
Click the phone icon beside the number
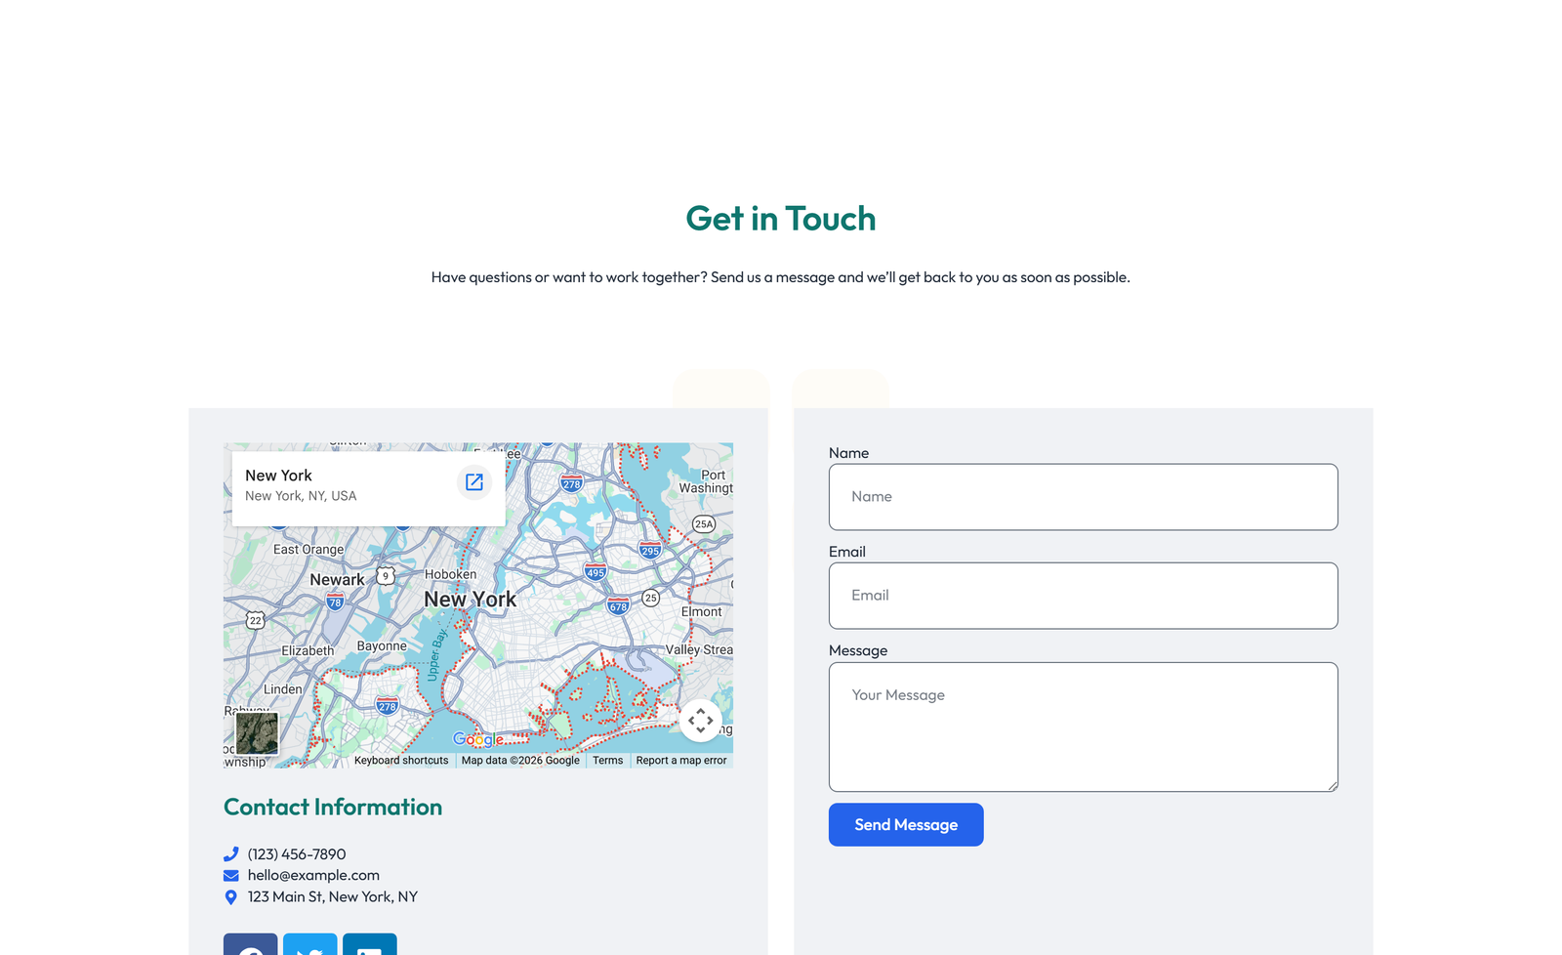coord(230,852)
